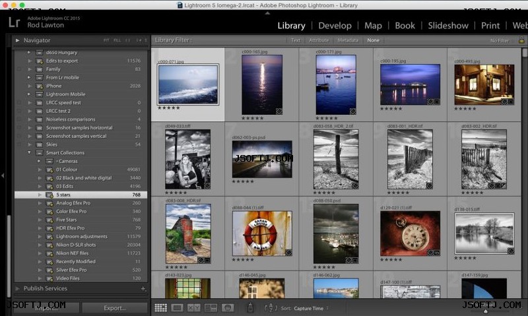Open Survey view icon
Image resolution: width=528 pixels, height=316 pixels.
(211, 308)
